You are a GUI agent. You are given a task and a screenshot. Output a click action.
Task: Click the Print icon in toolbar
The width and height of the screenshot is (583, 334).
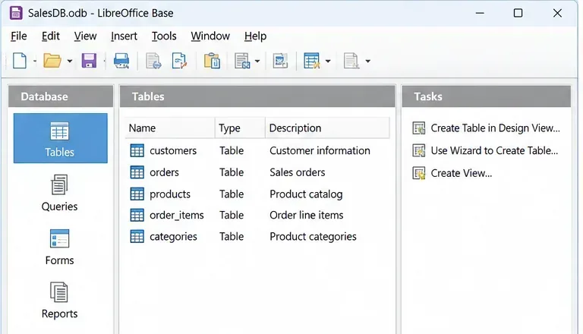121,61
